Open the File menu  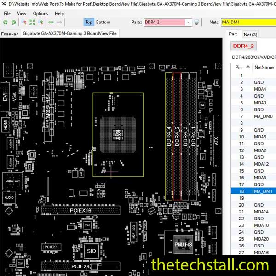coord(7,13)
